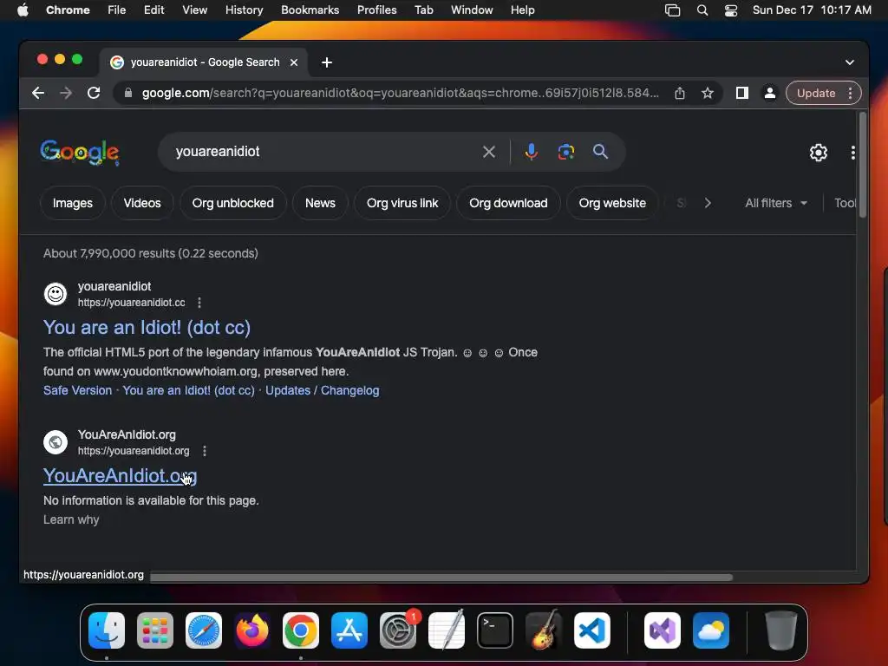The width and height of the screenshot is (888, 666).
Task: Click the https://youareanidiot.cc URL text
Action: tap(132, 303)
